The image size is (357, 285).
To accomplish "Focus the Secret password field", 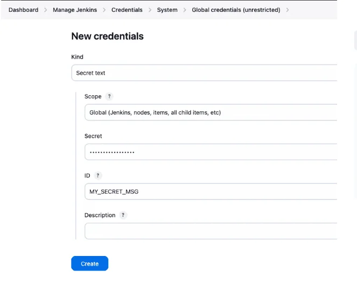I will pyautogui.click(x=210, y=152).
